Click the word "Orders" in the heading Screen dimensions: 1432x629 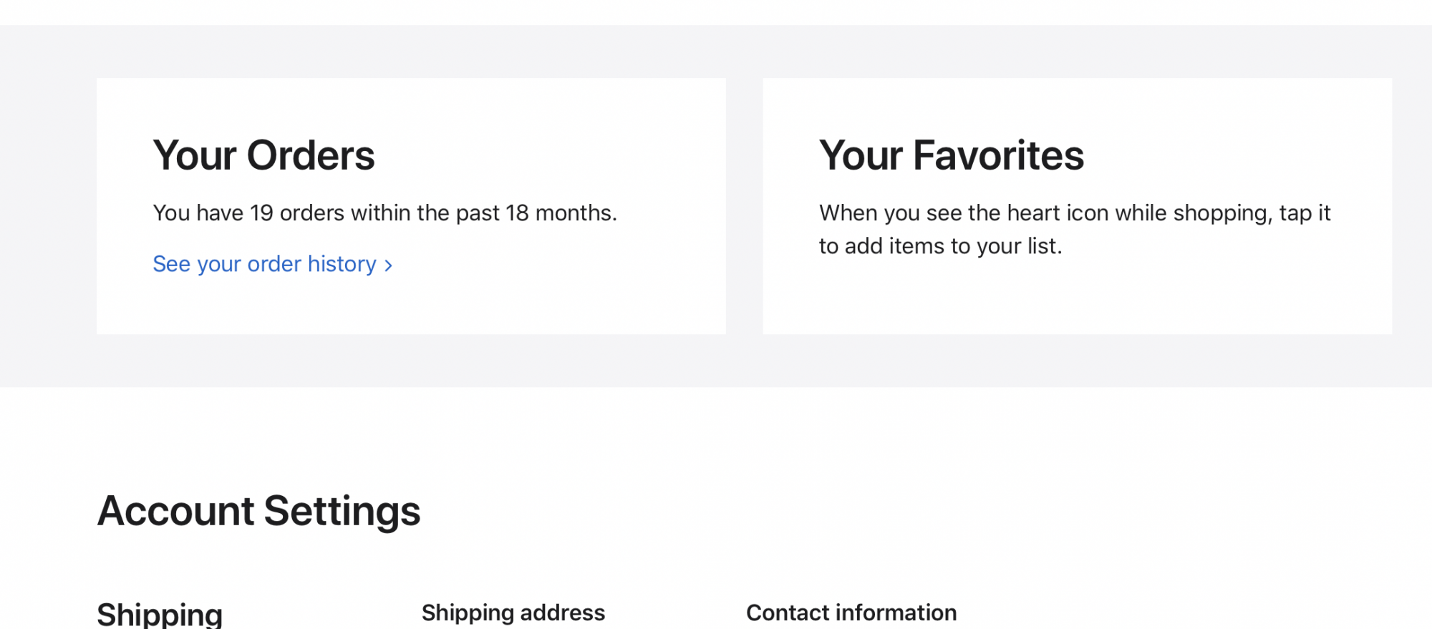click(310, 155)
